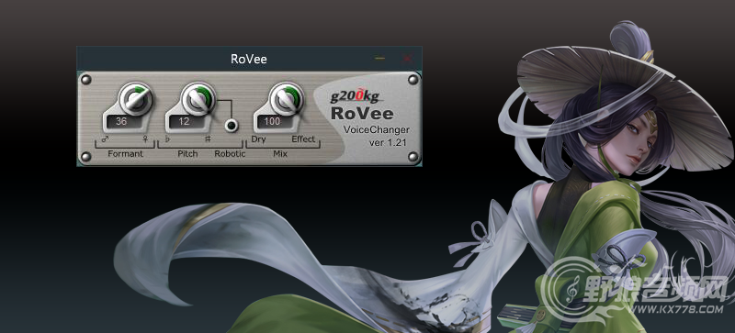This screenshot has height=333, width=735.
Task: Minimize the RoVee window
Action: tap(379, 59)
